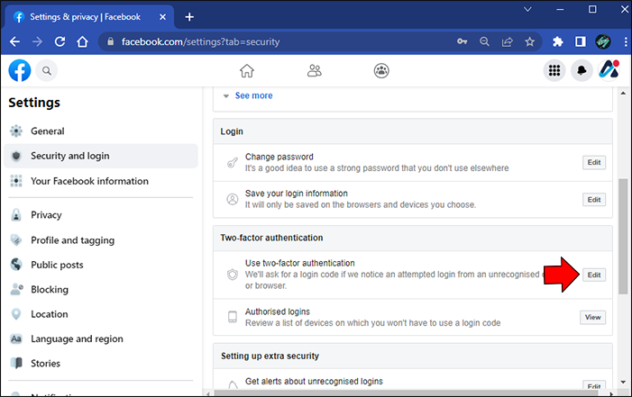The image size is (632, 397).
Task: Open the Friends icon in top navigation
Action: 314,71
